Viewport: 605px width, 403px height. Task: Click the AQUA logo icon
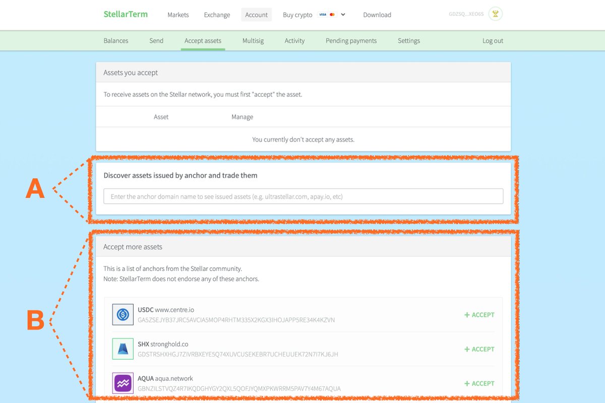[x=123, y=383]
